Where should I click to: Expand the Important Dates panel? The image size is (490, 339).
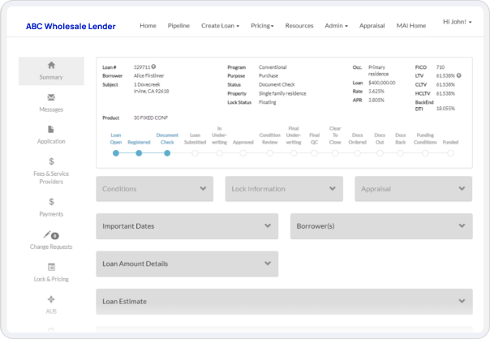187,226
